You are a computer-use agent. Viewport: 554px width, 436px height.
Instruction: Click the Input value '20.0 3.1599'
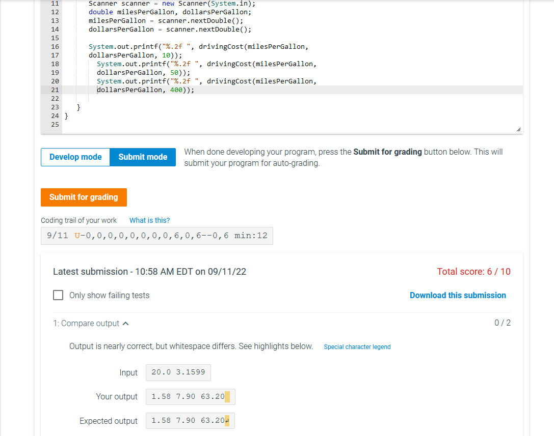point(178,372)
